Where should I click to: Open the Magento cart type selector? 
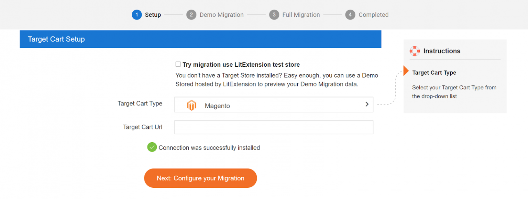coord(274,104)
